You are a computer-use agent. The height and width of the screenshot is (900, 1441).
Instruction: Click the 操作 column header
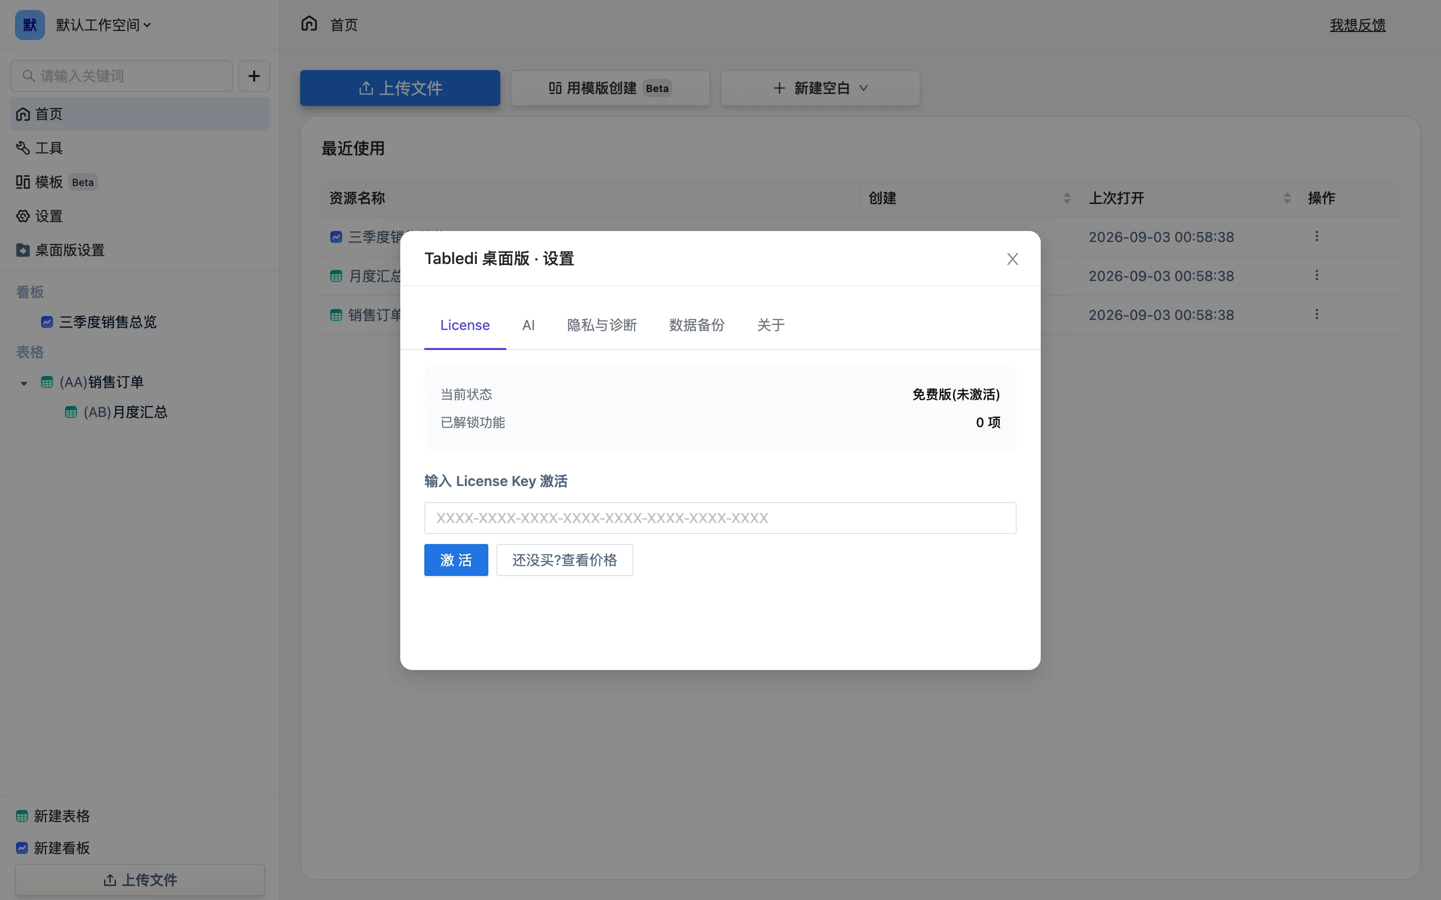coord(1321,198)
